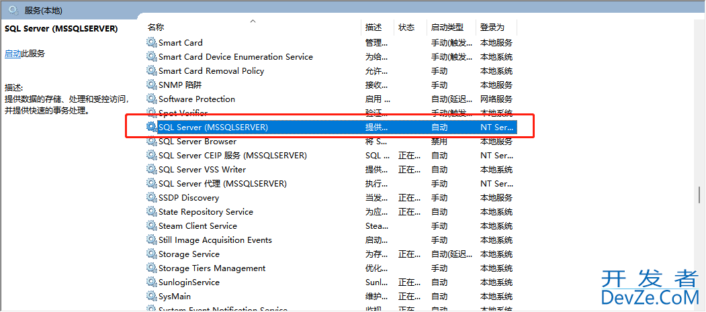Sort by the 启动类型 column header
The width and height of the screenshot is (706, 312).
click(x=451, y=28)
